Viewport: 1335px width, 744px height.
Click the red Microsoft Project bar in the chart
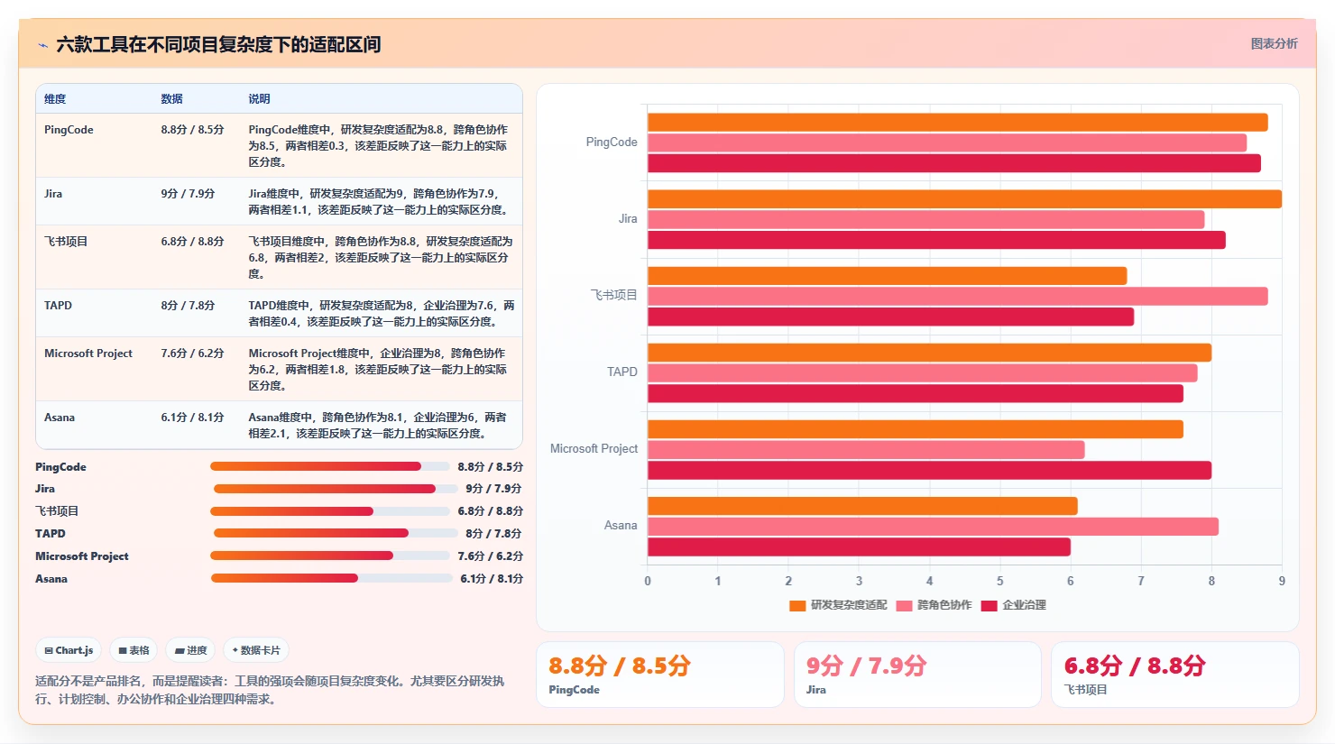pos(929,470)
